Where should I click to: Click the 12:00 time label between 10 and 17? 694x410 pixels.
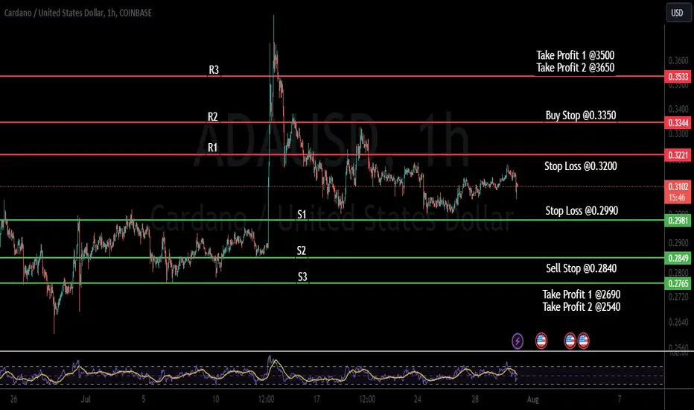266,400
